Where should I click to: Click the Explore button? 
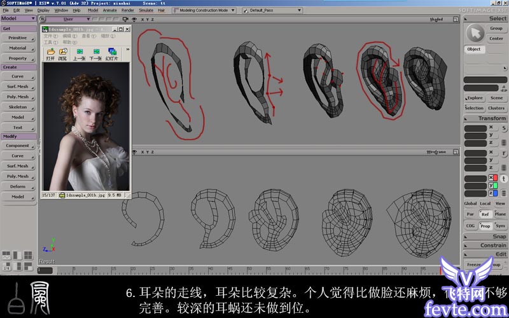(475, 98)
